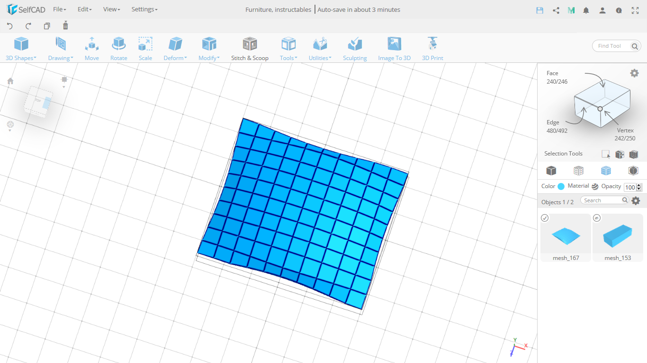Select the mesh_167 thumbnail

pyautogui.click(x=566, y=237)
